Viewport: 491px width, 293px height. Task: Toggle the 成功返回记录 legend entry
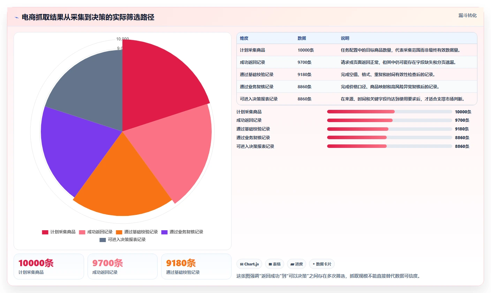pyautogui.click(x=96, y=232)
